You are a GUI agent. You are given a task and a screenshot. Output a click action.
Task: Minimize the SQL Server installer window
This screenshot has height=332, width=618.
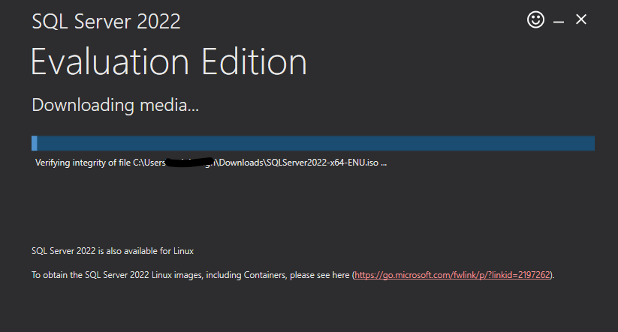coord(559,22)
